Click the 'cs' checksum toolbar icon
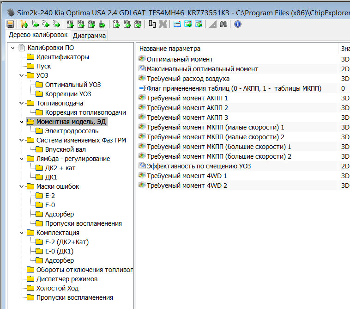 pos(116,24)
